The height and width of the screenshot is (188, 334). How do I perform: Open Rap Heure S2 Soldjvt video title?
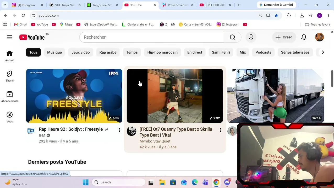(x=73, y=129)
